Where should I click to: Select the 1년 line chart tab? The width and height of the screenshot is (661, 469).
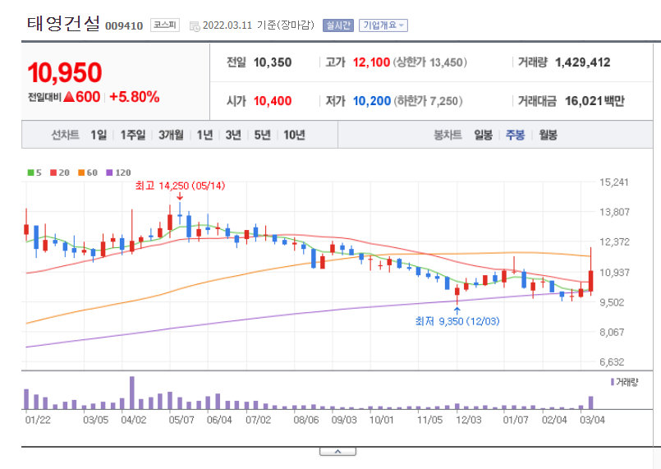pyautogui.click(x=205, y=135)
